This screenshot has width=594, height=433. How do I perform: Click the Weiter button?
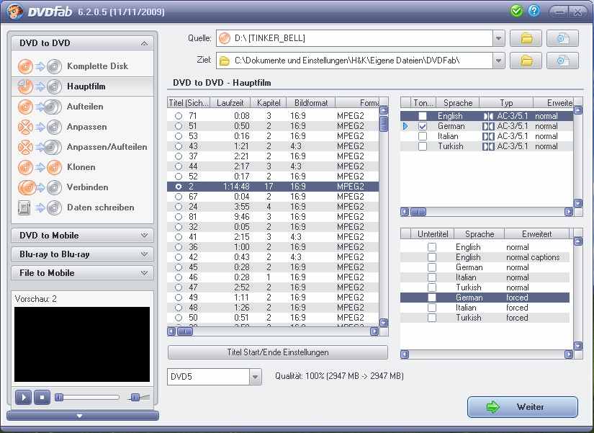tap(522, 407)
